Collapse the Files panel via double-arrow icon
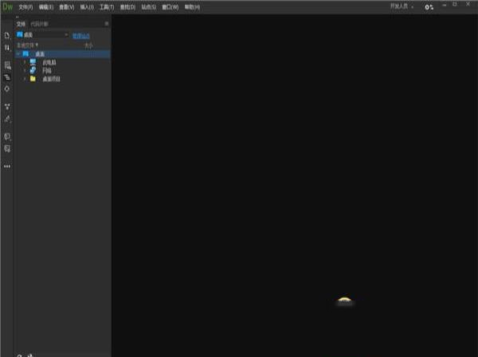Screen dimensions: 478x357 point(18,17)
